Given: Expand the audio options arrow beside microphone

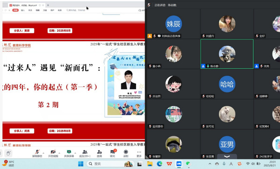Looking at the screenshot, I should coord(43,153).
